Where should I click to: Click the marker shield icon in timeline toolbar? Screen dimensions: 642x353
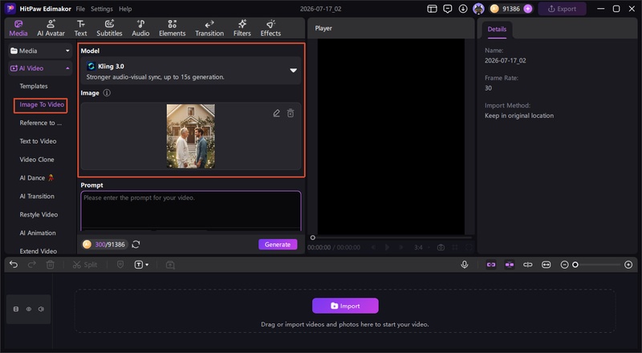coord(120,265)
